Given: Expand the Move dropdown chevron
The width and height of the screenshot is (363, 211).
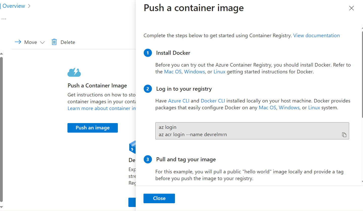Looking at the screenshot, I should click(x=42, y=42).
